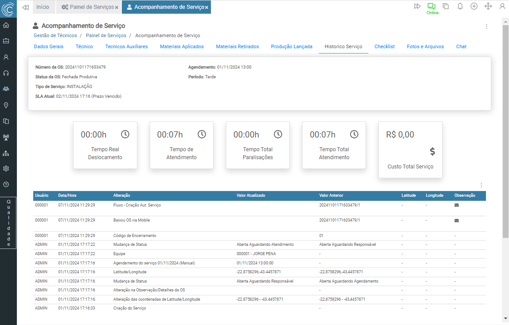
Task: Click the scroll down arrow on scrollbar
Action: click(x=505, y=318)
